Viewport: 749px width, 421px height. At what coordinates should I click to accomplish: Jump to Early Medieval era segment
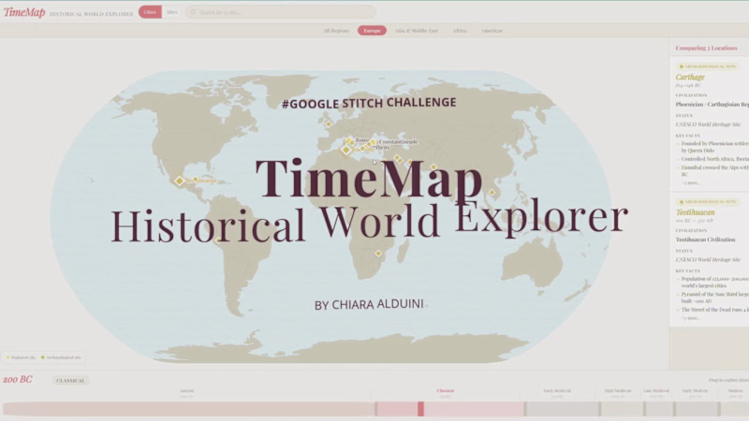563,409
